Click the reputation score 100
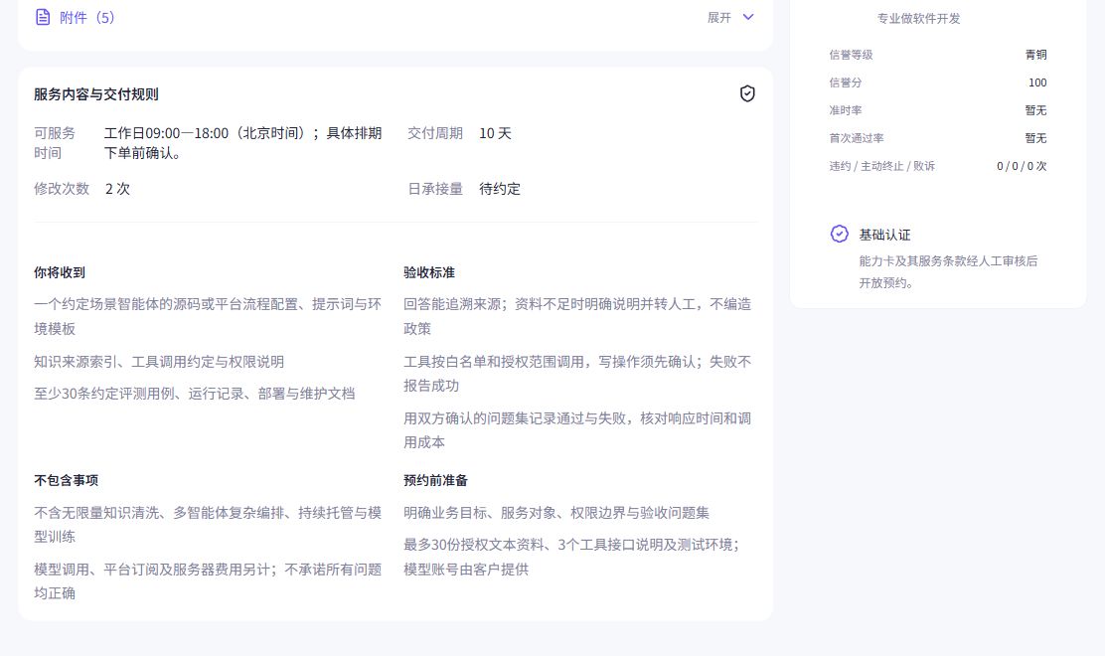 1037,82
